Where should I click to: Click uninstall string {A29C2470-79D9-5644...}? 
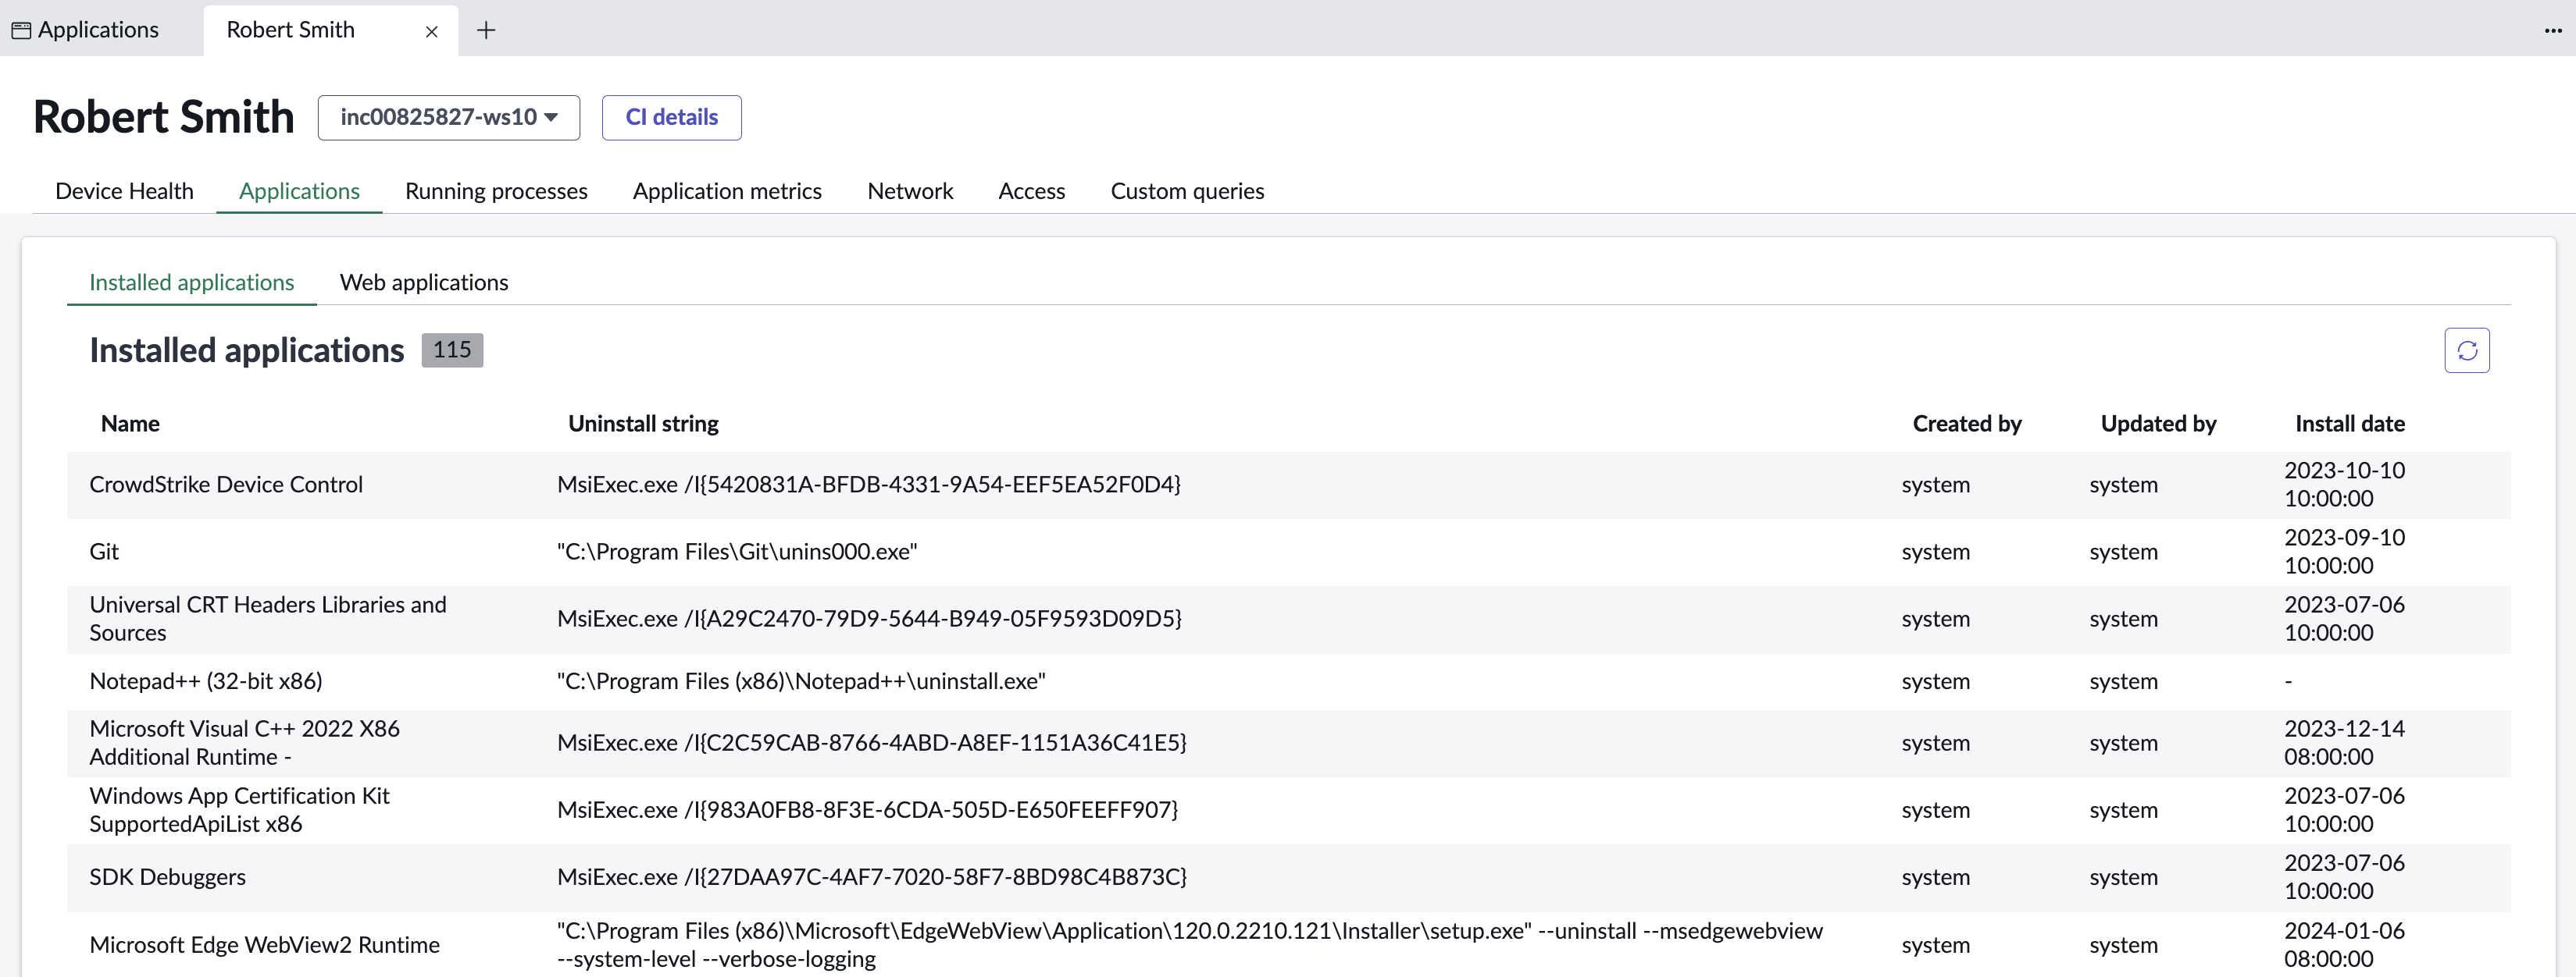coord(869,618)
